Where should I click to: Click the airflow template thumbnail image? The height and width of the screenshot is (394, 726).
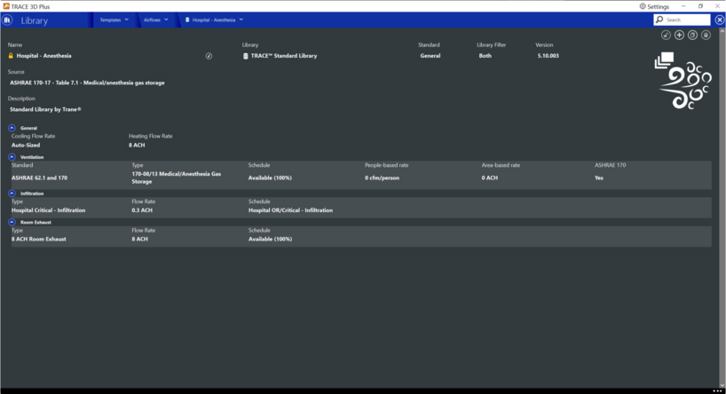click(683, 81)
